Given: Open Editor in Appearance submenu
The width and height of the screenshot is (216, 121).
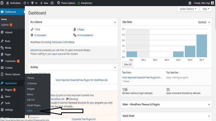Looking at the screenshot, I should tap(30, 111).
